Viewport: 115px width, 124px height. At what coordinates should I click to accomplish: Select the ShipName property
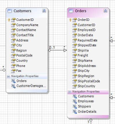(85, 61)
